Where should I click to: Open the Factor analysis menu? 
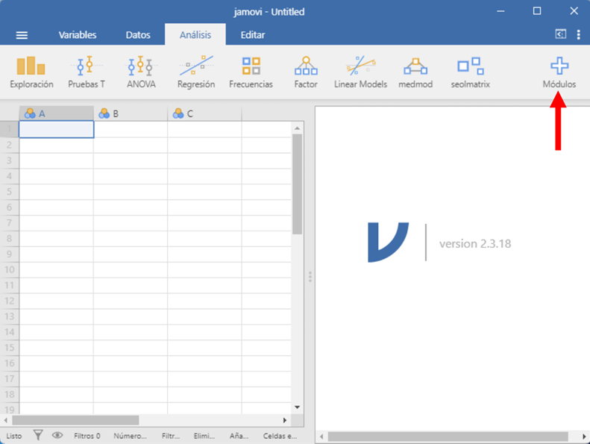click(306, 72)
